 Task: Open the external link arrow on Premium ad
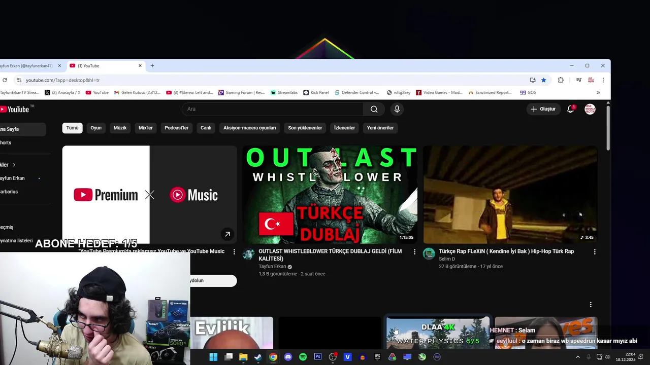[x=227, y=234]
